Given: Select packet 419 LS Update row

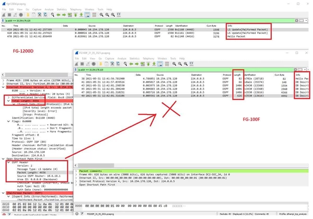Looking at the screenshot, I should (x=155, y=29).
